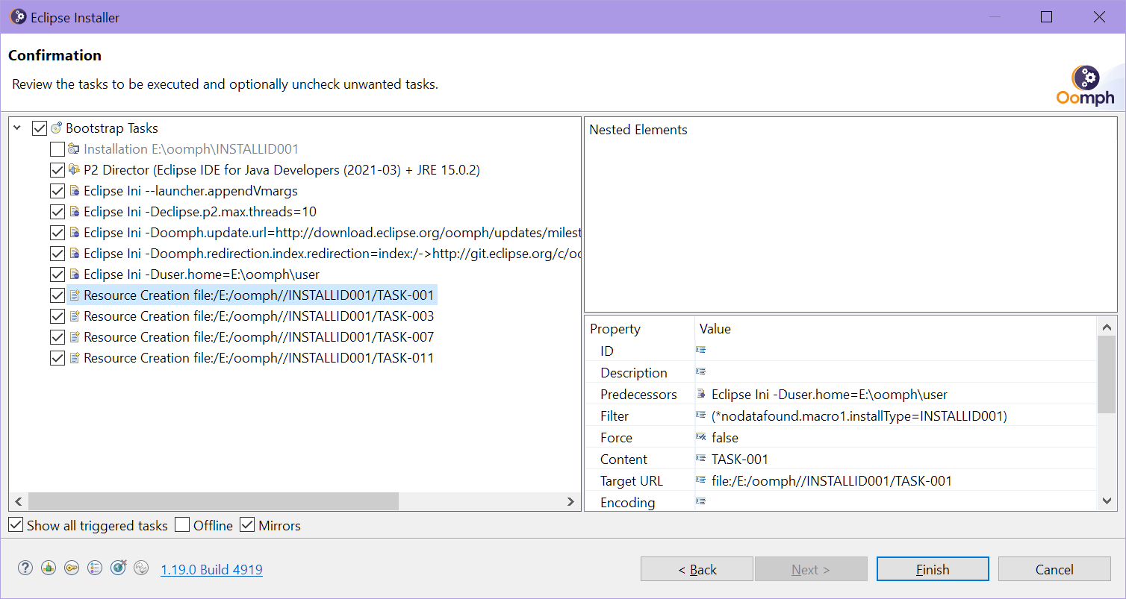Viewport: 1126px width, 599px height.
Task: Select the ID property row
Action: tap(841, 351)
